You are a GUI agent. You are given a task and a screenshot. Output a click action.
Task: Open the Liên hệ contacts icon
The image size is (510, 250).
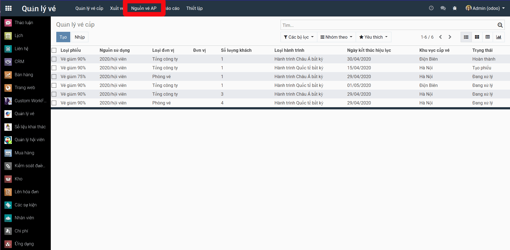(x=8, y=49)
